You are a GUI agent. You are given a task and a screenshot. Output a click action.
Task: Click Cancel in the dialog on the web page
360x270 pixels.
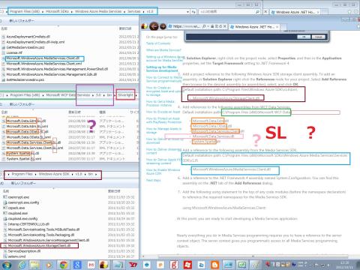click(318, 37)
